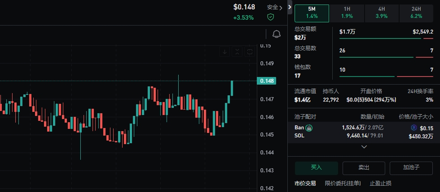The width and height of the screenshot is (440, 192).
Task: Click the 钱包数 17 value
Action: (297, 76)
